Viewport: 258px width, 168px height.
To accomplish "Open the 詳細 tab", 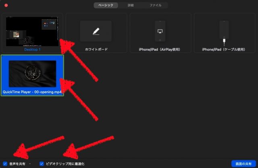I will tap(131, 5).
